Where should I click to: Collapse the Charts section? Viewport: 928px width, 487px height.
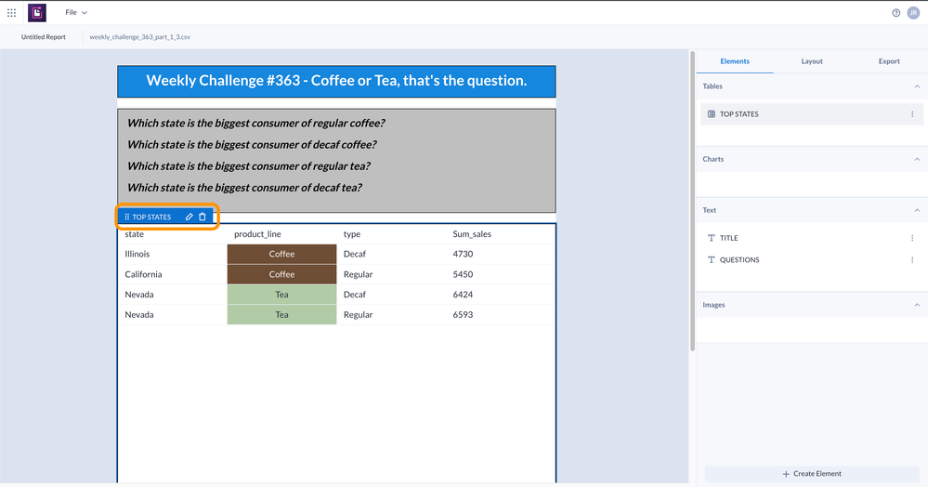[x=917, y=159]
